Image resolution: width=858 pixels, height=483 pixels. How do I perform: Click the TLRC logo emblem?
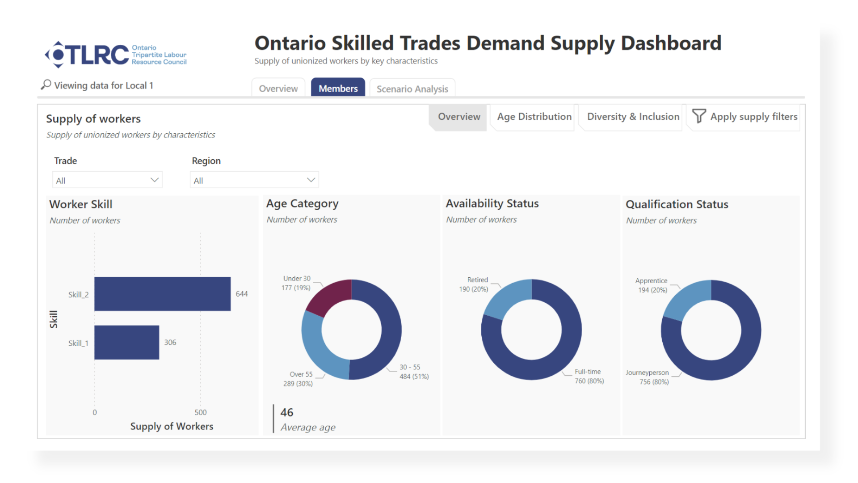pyautogui.click(x=58, y=55)
